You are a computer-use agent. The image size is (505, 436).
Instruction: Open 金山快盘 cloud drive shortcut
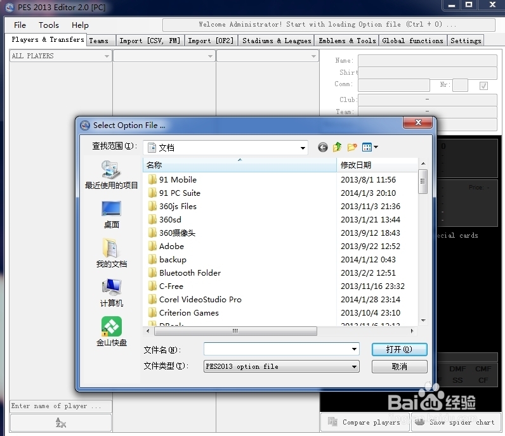point(111,331)
